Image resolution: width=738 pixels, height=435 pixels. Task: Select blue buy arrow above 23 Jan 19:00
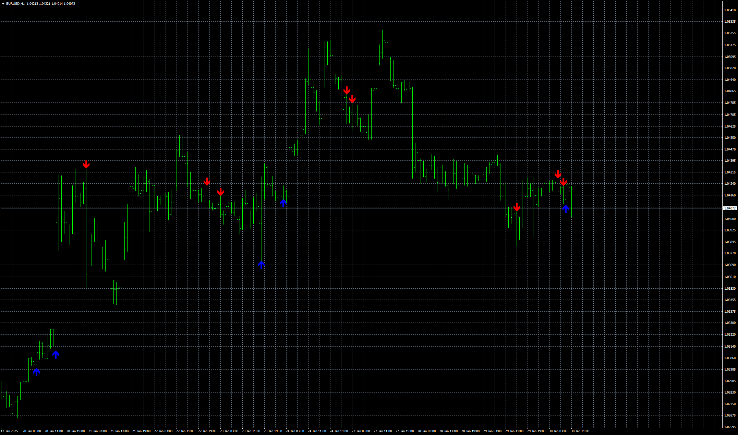[x=283, y=203]
